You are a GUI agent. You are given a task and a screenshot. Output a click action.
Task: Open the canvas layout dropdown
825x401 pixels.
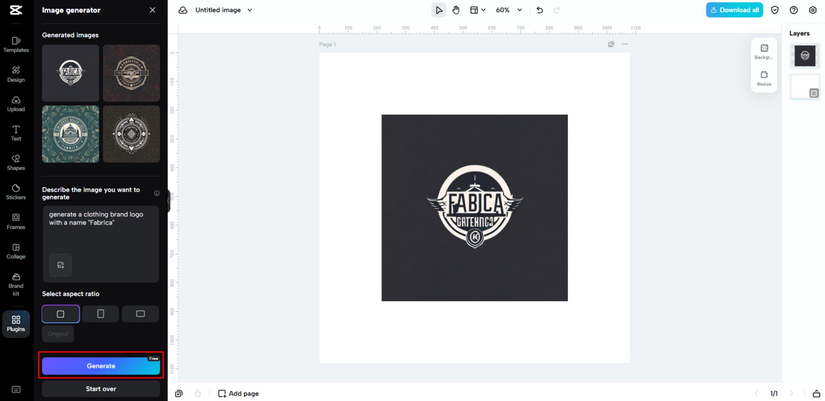point(478,10)
